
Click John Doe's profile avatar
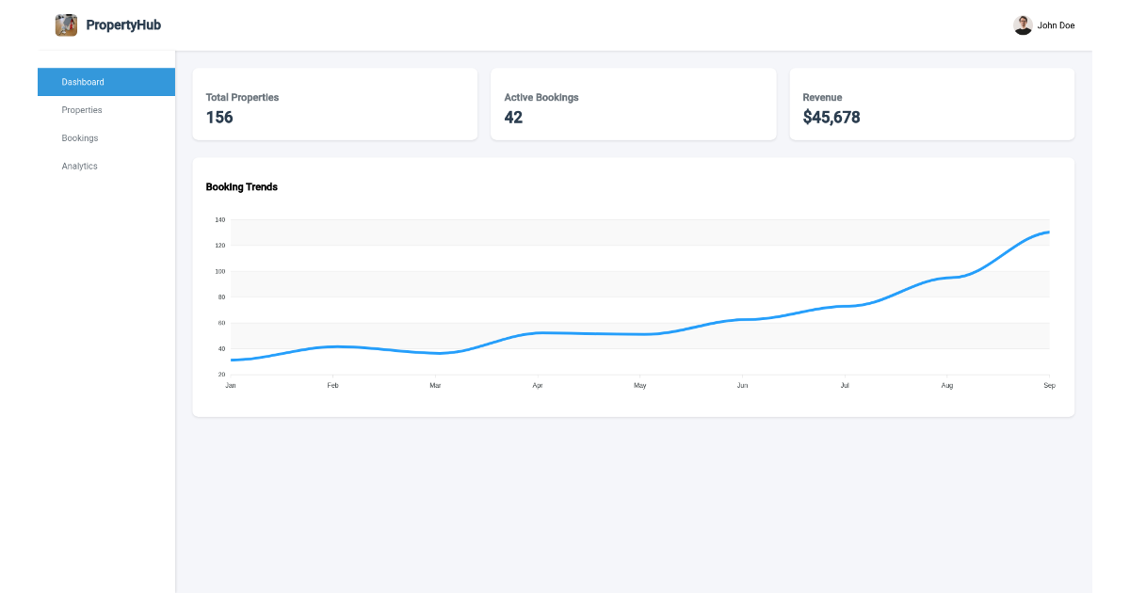[x=1023, y=25]
